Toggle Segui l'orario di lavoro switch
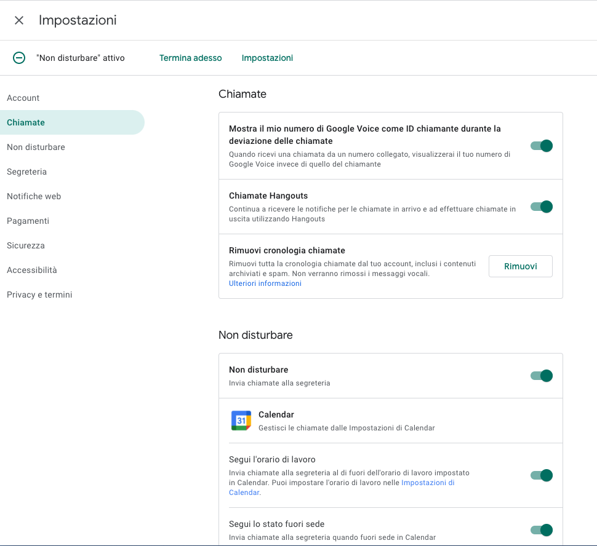This screenshot has height=546, width=597. coord(542,475)
